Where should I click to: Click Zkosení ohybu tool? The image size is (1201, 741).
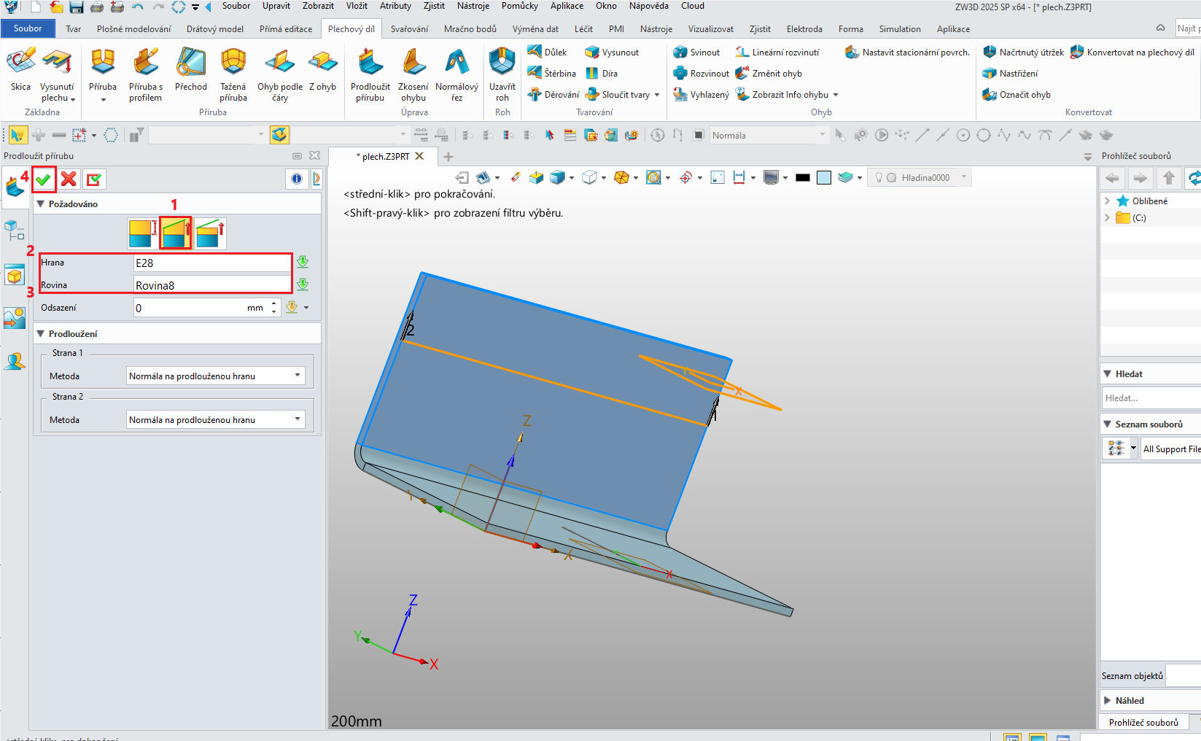pos(413,74)
